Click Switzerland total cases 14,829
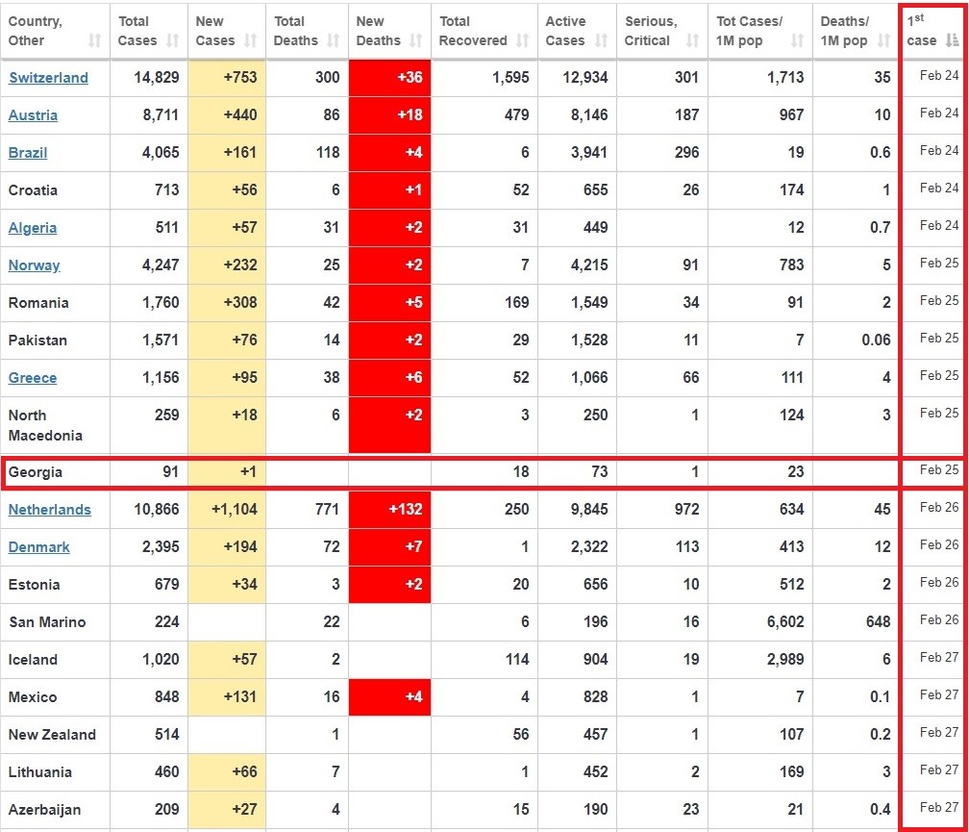Image resolution: width=969 pixels, height=832 pixels. click(x=157, y=78)
